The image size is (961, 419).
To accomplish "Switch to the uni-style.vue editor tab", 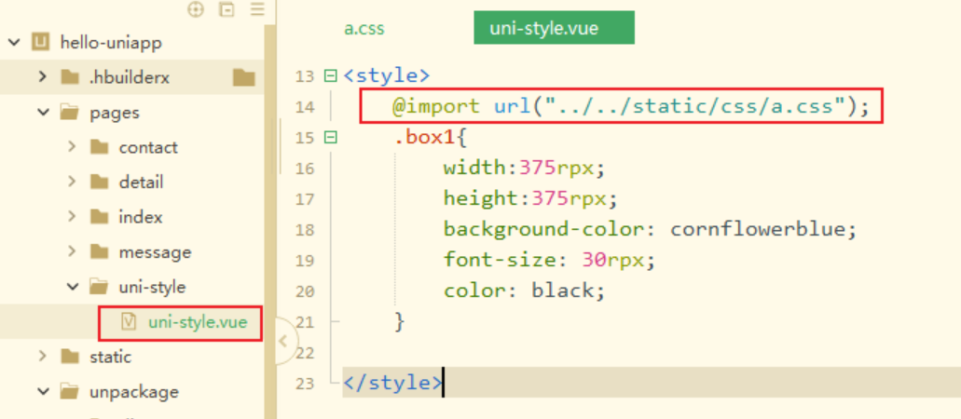I will point(554,28).
